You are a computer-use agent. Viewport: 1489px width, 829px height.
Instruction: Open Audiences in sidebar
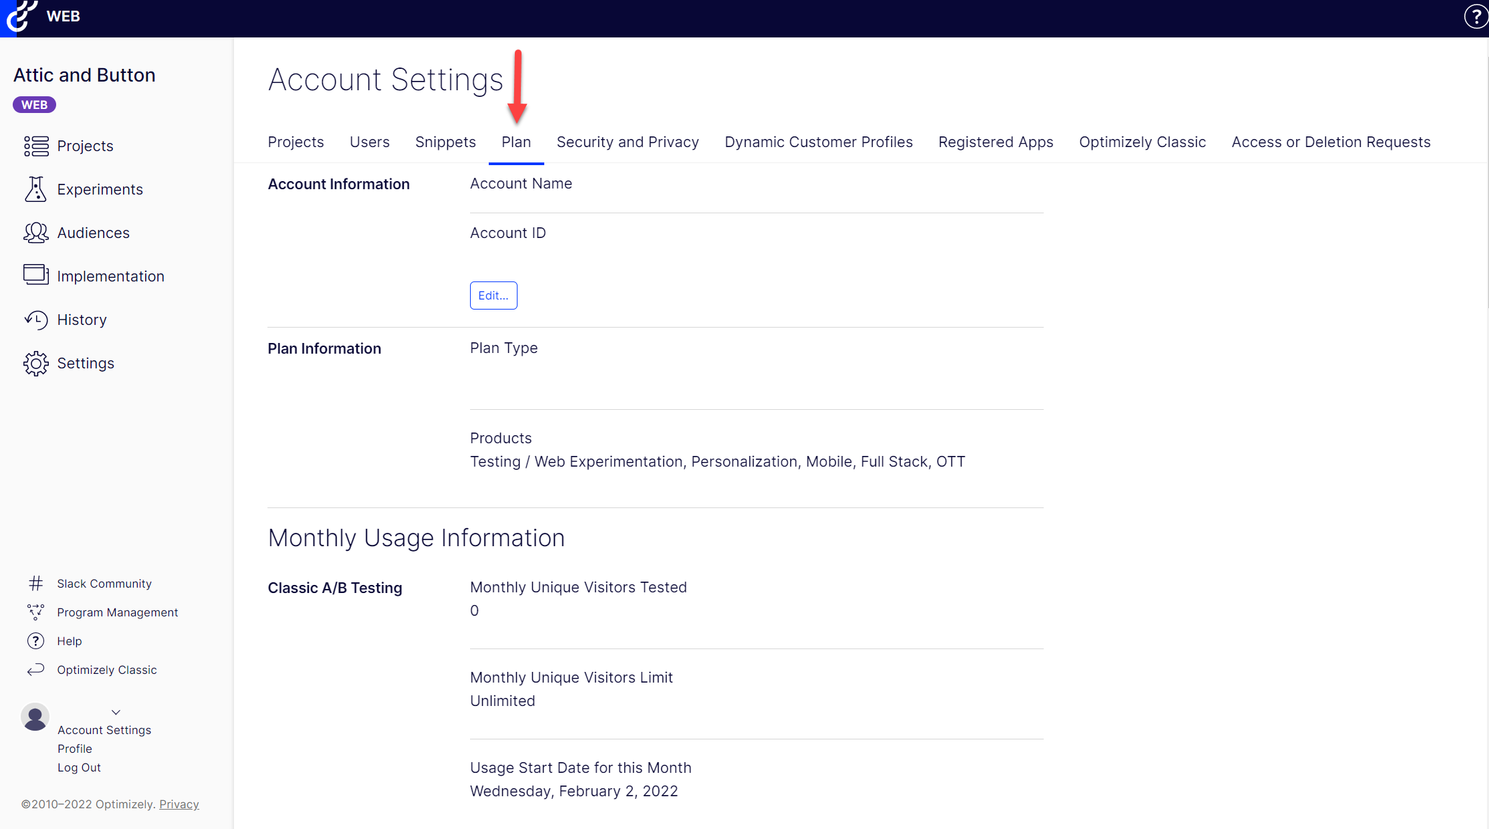[x=94, y=233]
